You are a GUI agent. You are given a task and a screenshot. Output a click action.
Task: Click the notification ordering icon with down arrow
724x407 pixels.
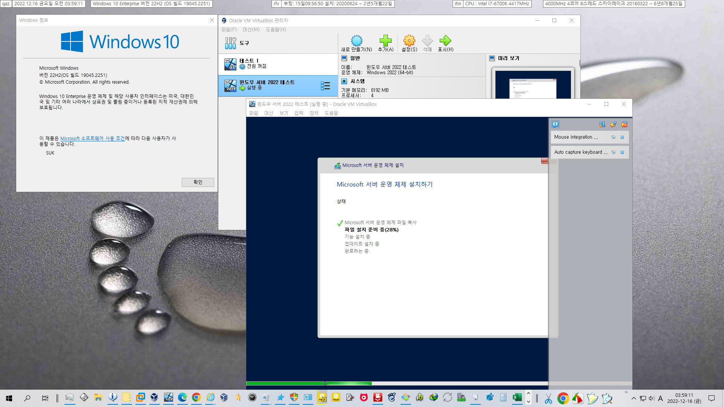click(602, 124)
